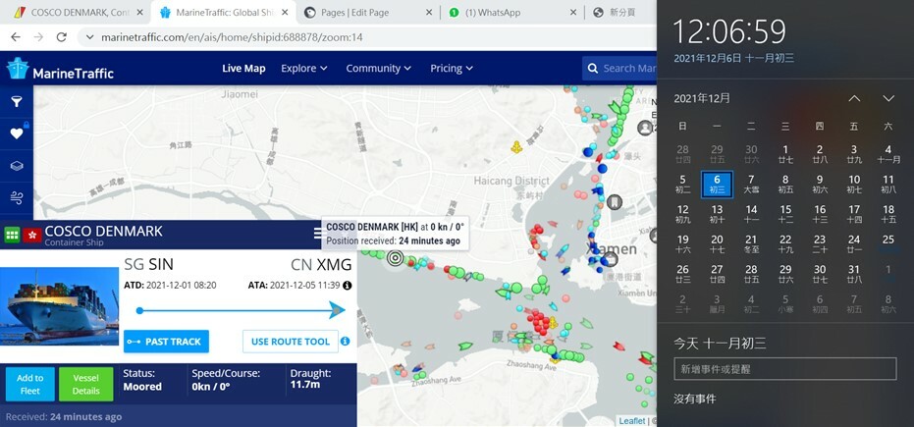
Task: Go to previous month in calendar
Action: [854, 98]
